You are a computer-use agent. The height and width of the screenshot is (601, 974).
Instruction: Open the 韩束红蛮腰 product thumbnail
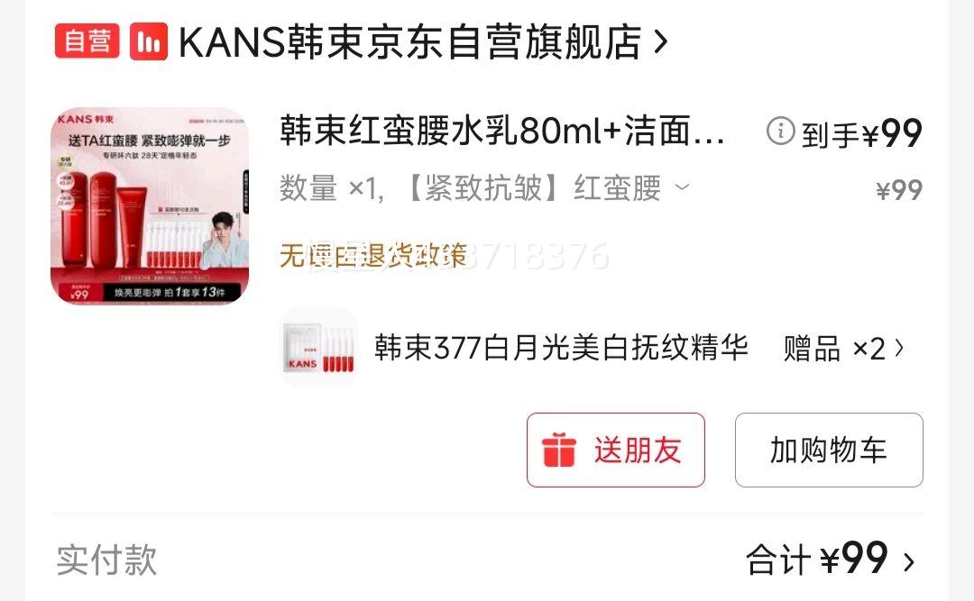pyautogui.click(x=150, y=206)
